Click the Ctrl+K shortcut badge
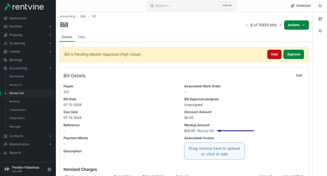The image size is (327, 176). pyautogui.click(x=227, y=6)
